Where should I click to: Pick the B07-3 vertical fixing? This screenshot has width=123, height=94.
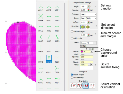tap(49, 49)
